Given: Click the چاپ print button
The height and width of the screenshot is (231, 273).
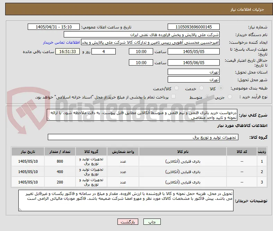Looking at the screenshot, I should (152, 222).
